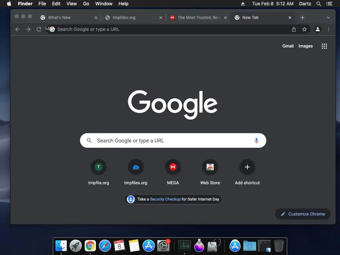The image size is (340, 255).
Task: Open the Google apps grid
Action: coord(324,46)
